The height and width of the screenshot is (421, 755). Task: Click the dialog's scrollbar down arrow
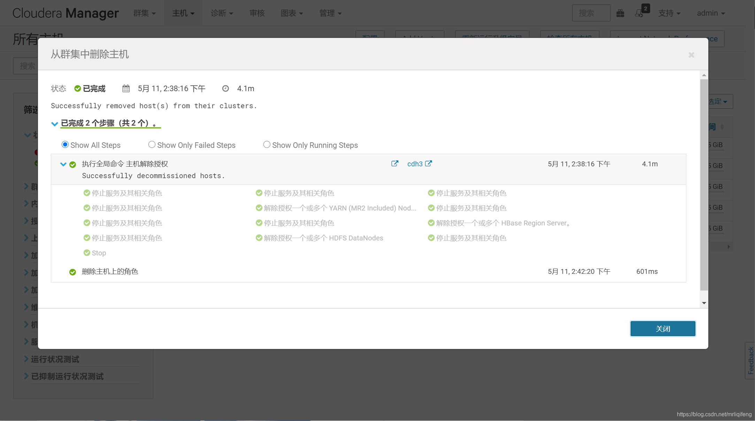point(704,303)
